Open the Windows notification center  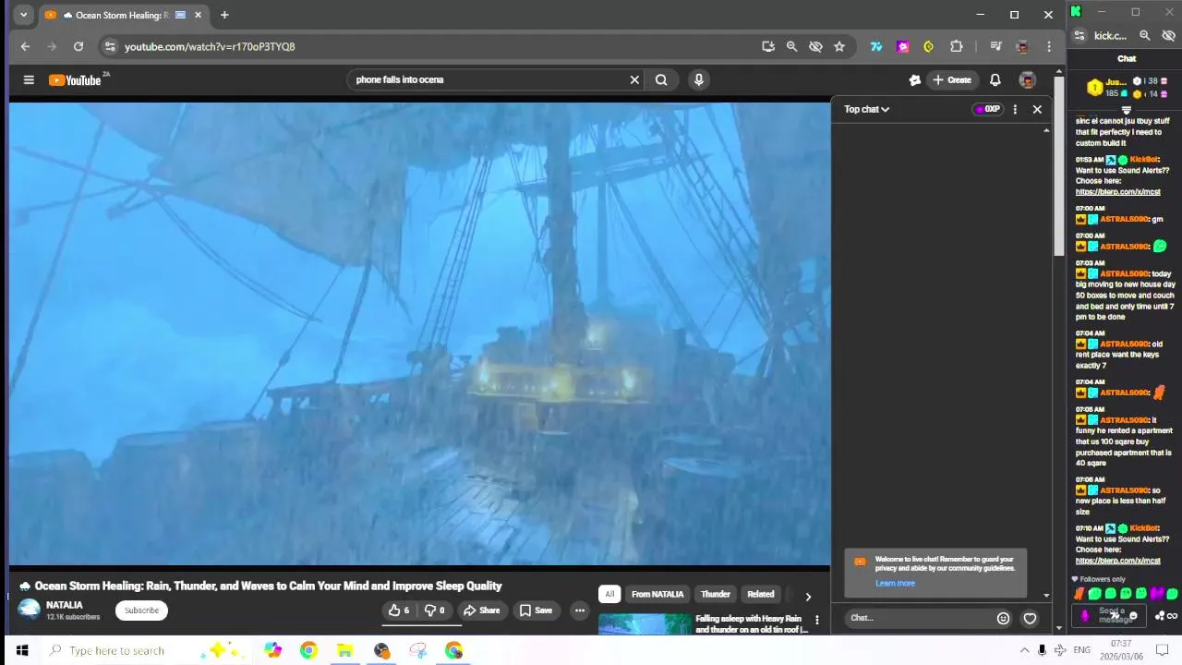pyautogui.click(x=1164, y=650)
